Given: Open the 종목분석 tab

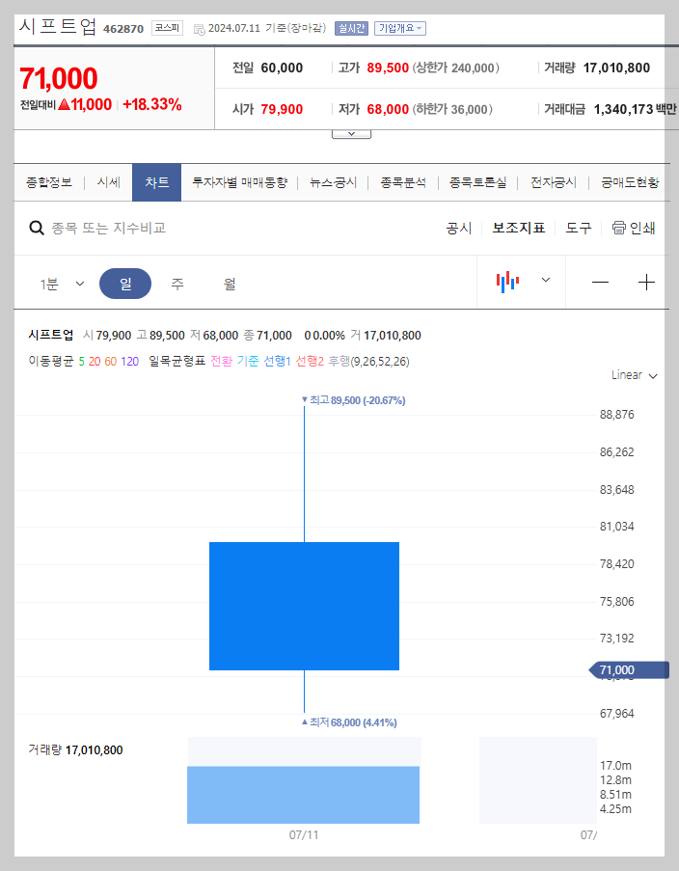Looking at the screenshot, I should tap(403, 182).
